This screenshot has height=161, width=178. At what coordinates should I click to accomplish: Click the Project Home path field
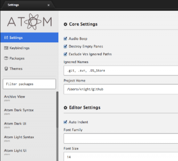click(121, 89)
